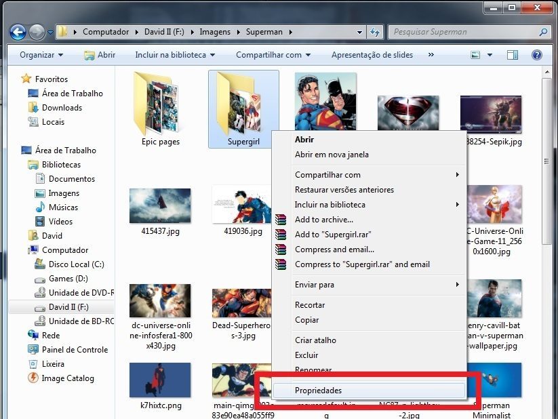Screen dimensions: 558x419
Task: Expand Incluir na biblioteca context submenu
Action: (370, 205)
